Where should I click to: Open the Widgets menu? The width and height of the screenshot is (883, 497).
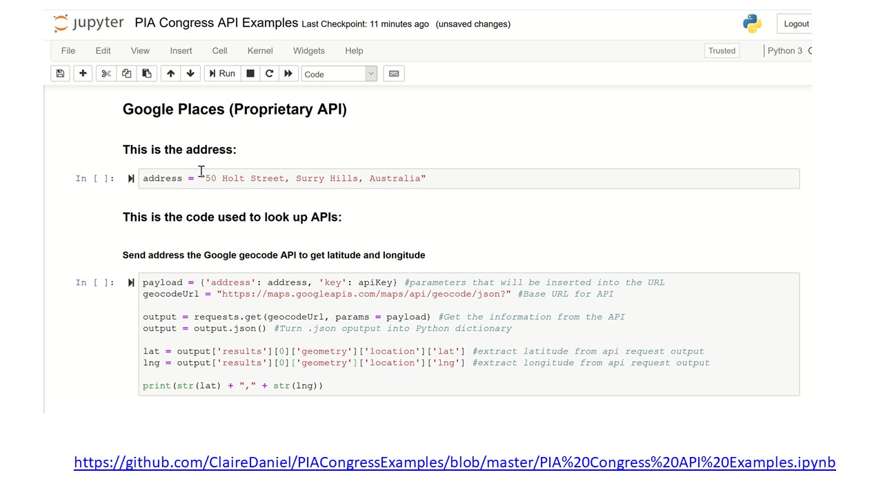[x=308, y=50]
